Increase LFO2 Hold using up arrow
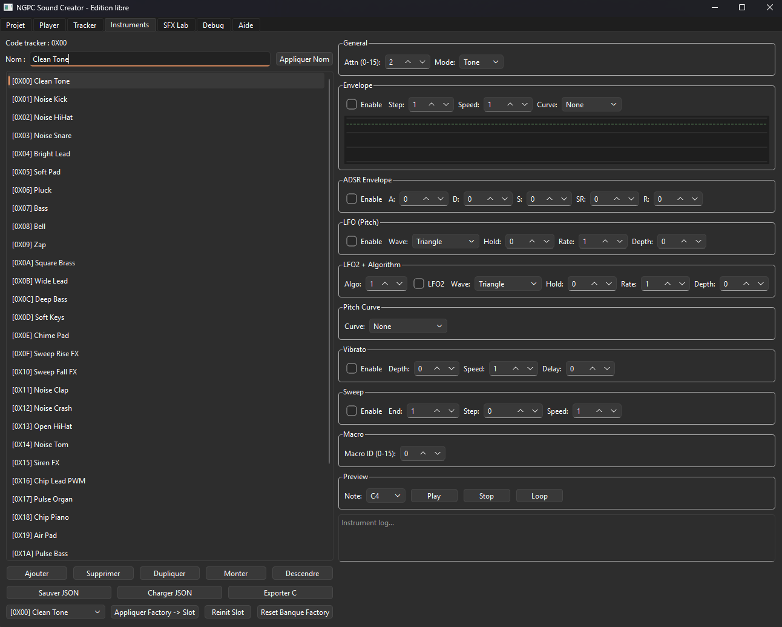The width and height of the screenshot is (782, 627). click(594, 284)
